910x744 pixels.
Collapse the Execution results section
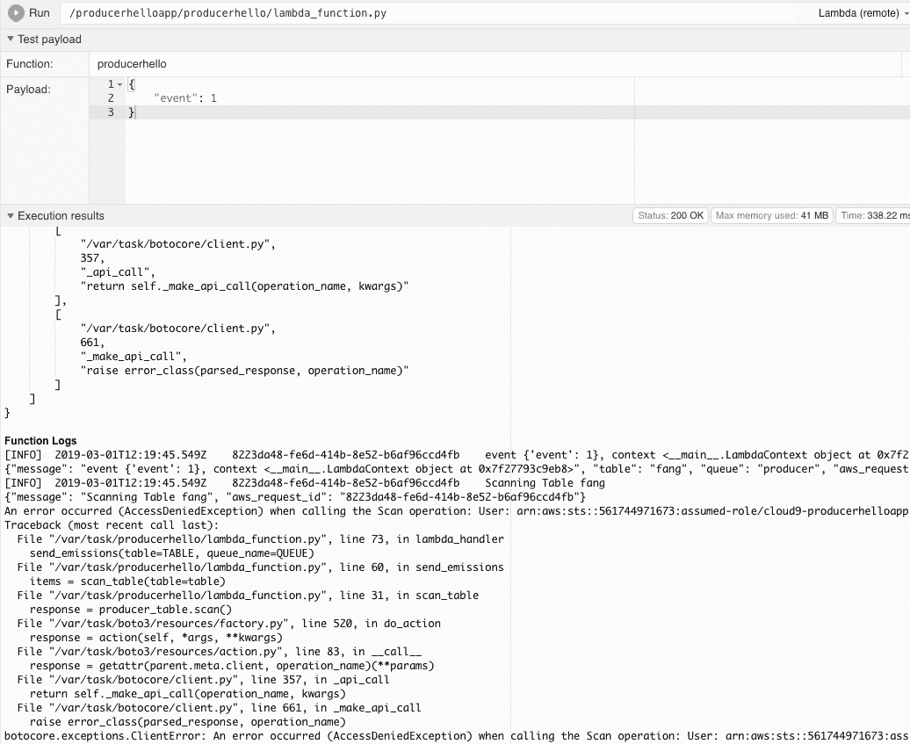tap(10, 215)
